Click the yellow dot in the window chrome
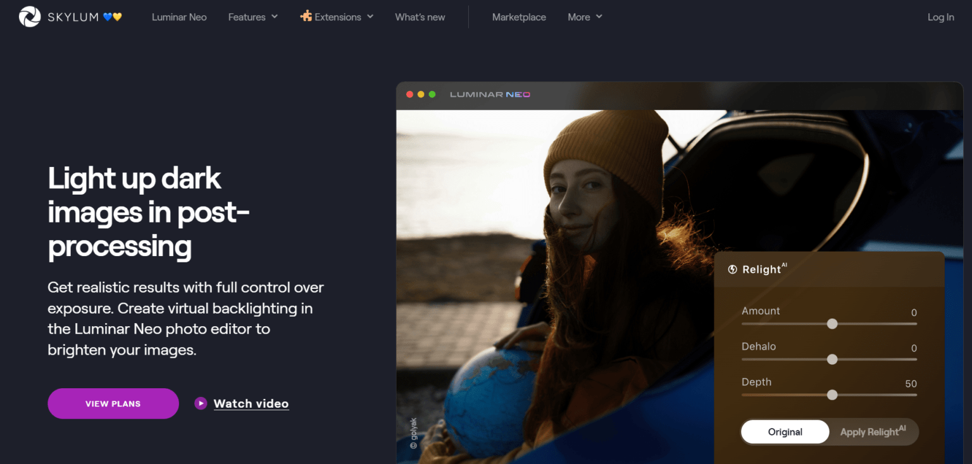The height and width of the screenshot is (464, 972). [x=421, y=94]
